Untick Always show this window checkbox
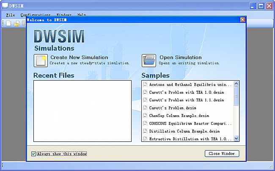 [33, 154]
